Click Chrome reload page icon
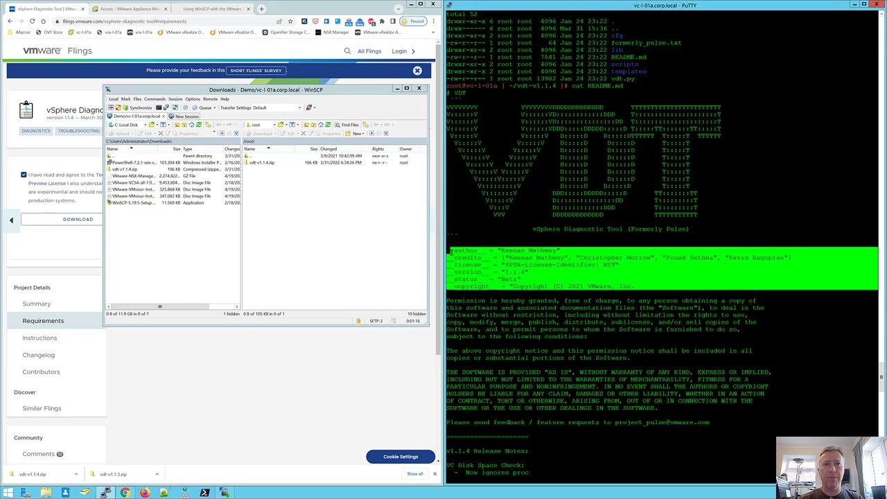The width and height of the screenshot is (887, 499). (x=32, y=21)
